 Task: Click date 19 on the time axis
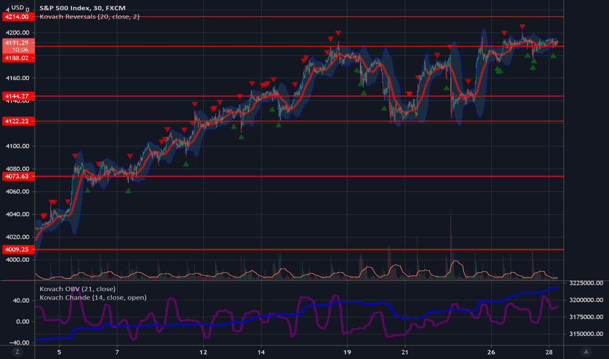tap(347, 352)
